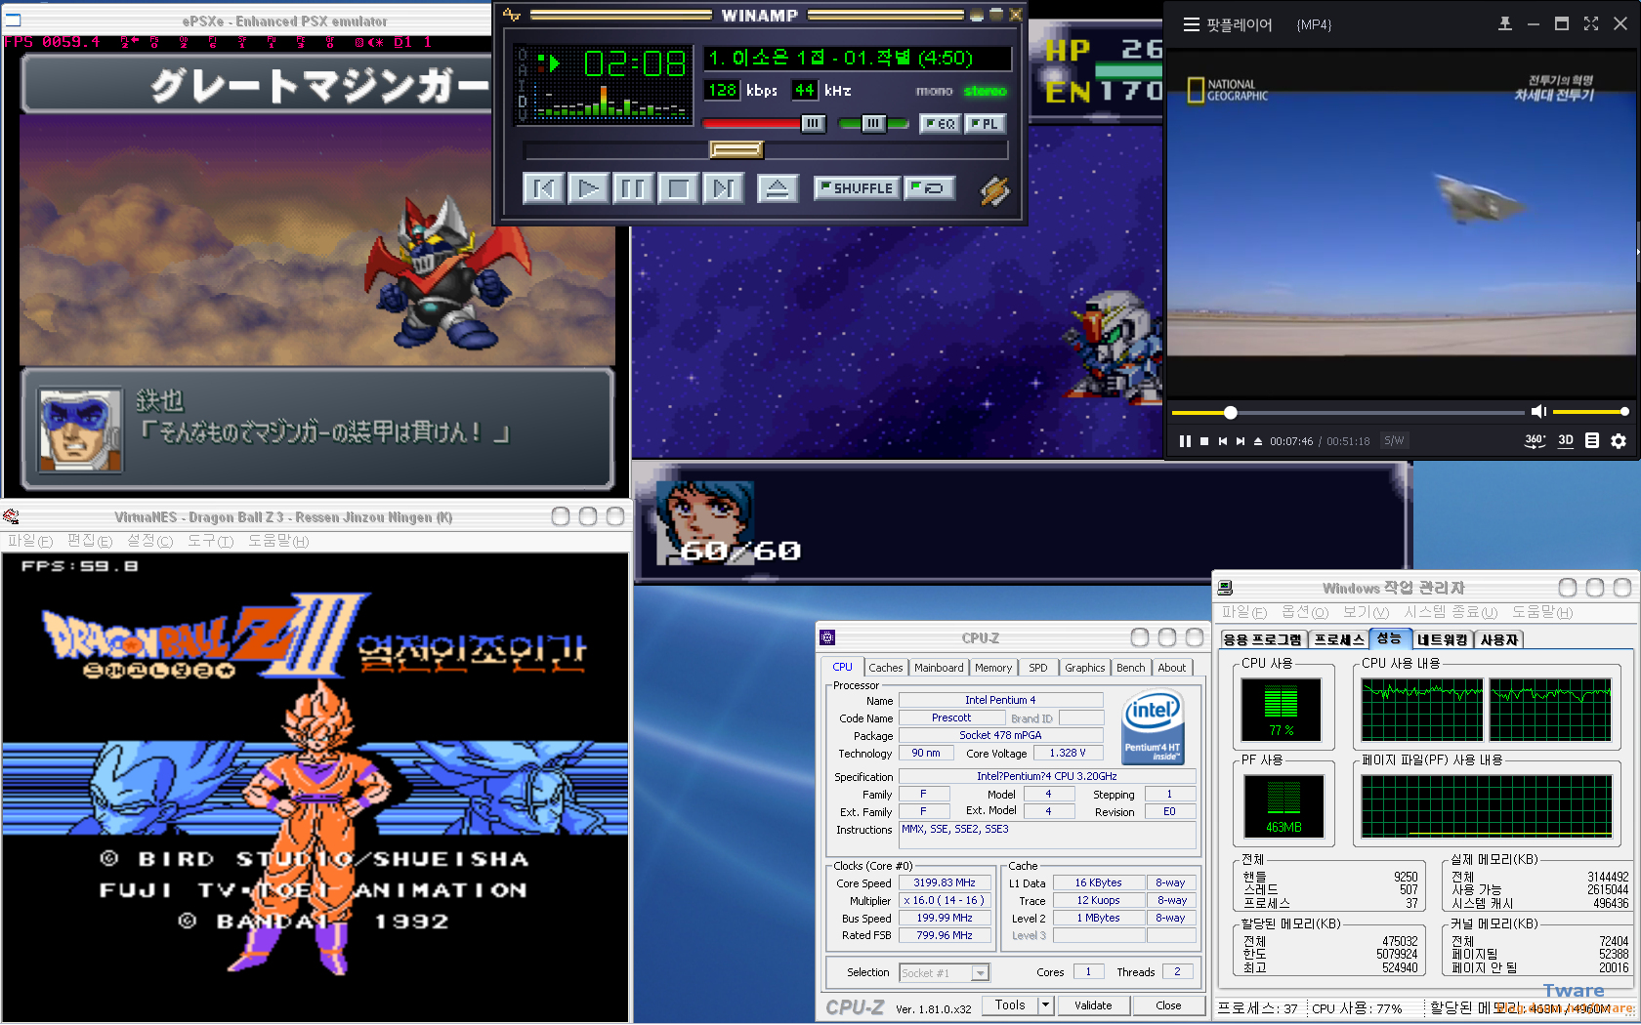The width and height of the screenshot is (1641, 1025).
Task: Switch to CPU-Z Graphics tab
Action: click(1085, 668)
